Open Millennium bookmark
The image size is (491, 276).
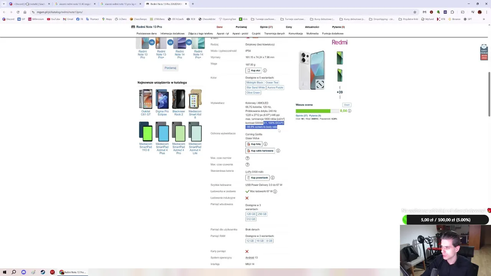pos(36,19)
